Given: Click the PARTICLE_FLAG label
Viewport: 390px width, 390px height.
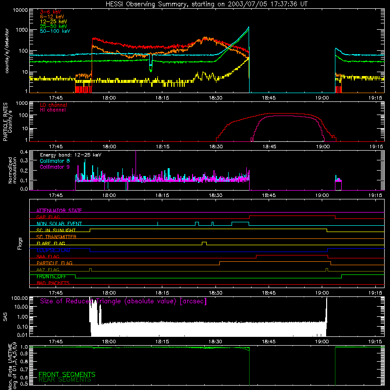Looking at the screenshot, I should pos(55,263).
